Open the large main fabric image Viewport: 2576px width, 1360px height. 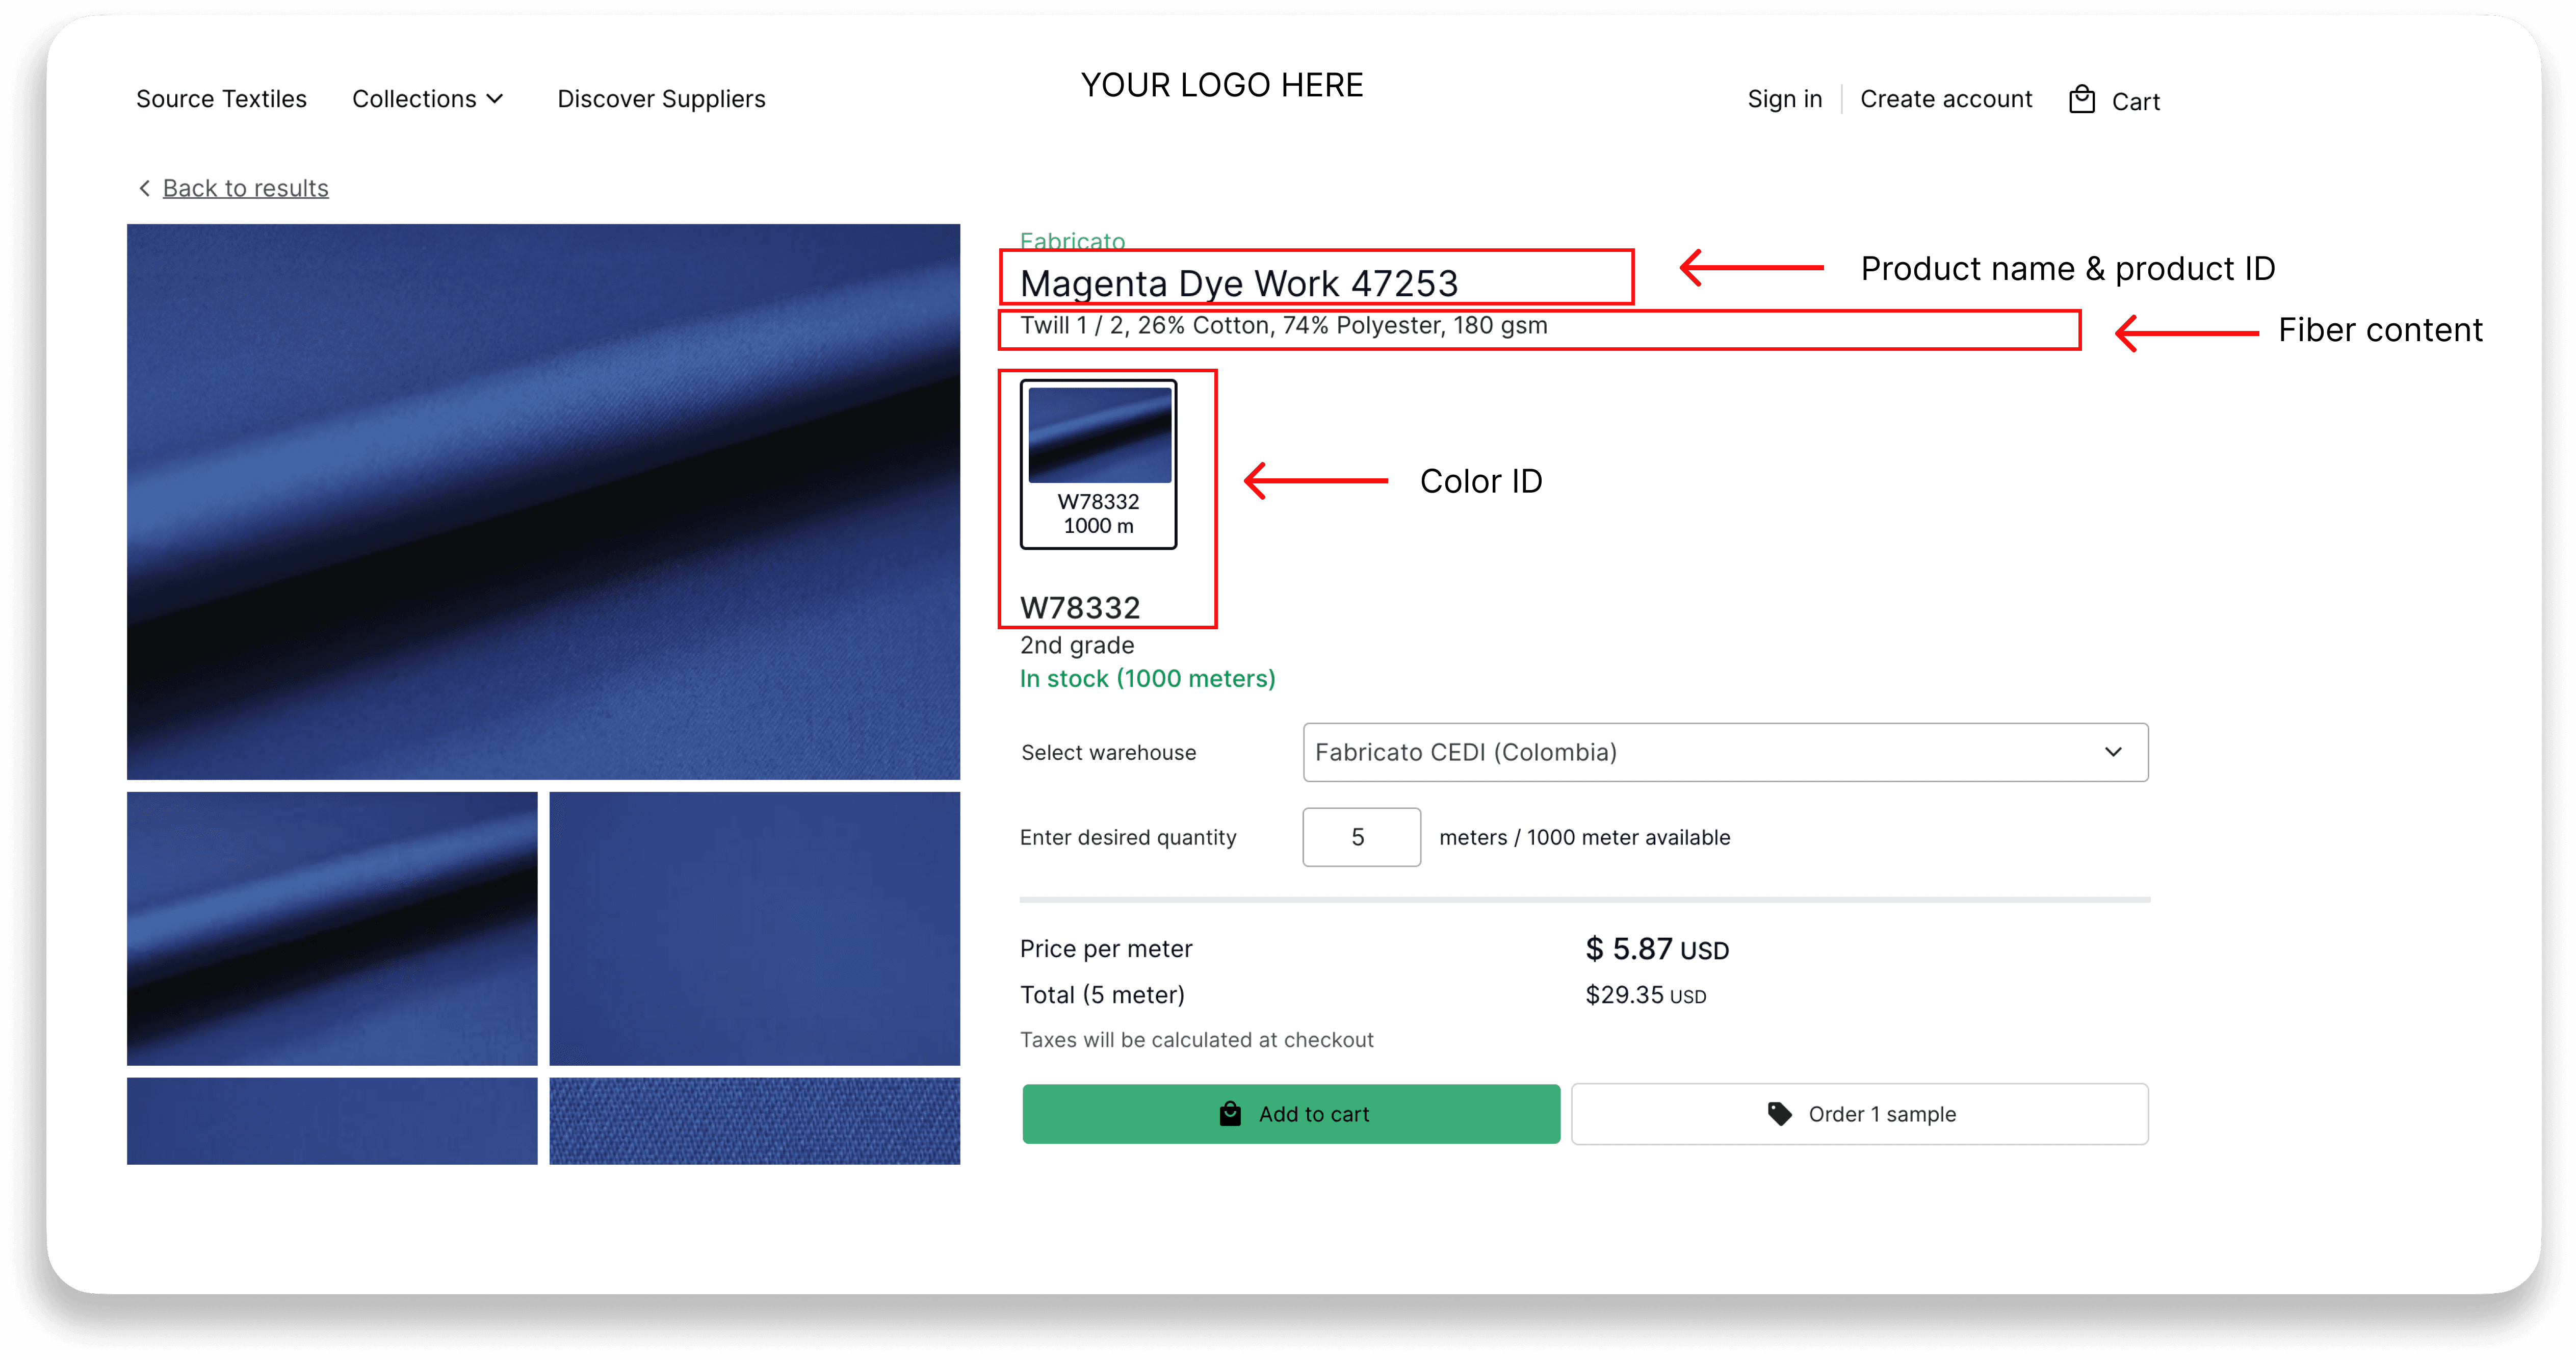tap(543, 501)
